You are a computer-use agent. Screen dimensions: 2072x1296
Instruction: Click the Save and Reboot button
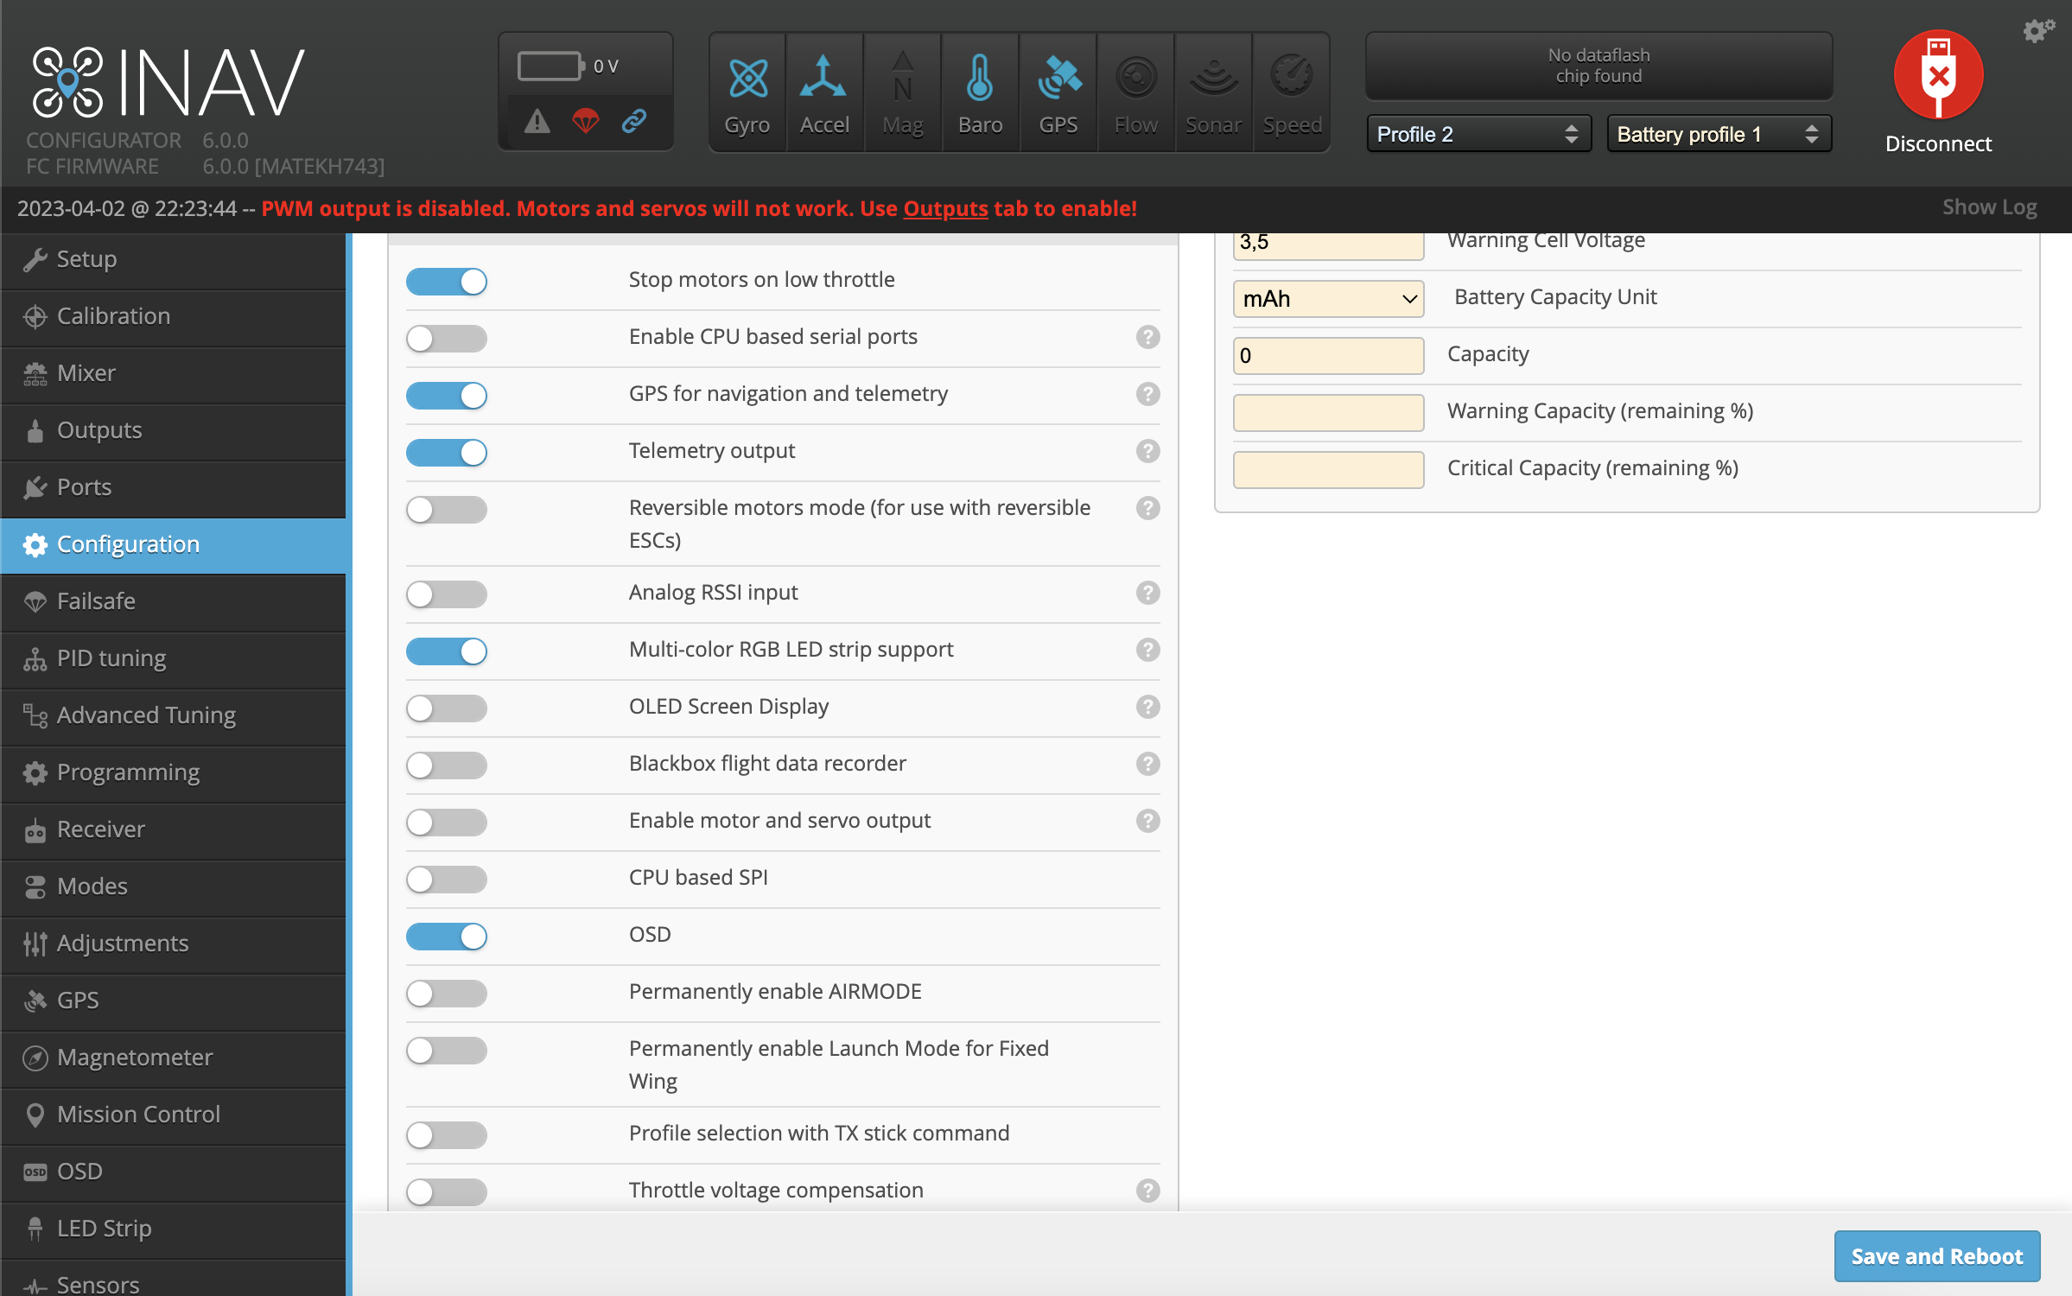[x=1936, y=1255]
